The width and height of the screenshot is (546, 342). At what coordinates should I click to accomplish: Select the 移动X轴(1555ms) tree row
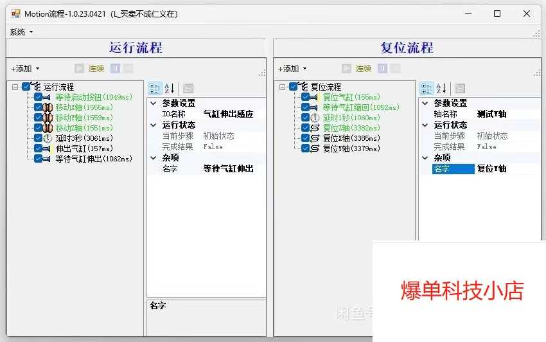tap(84, 107)
